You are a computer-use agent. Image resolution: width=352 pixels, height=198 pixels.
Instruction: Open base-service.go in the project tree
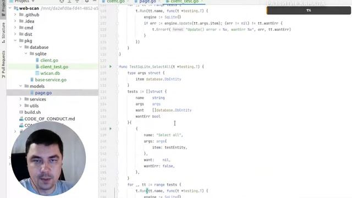(x=51, y=80)
